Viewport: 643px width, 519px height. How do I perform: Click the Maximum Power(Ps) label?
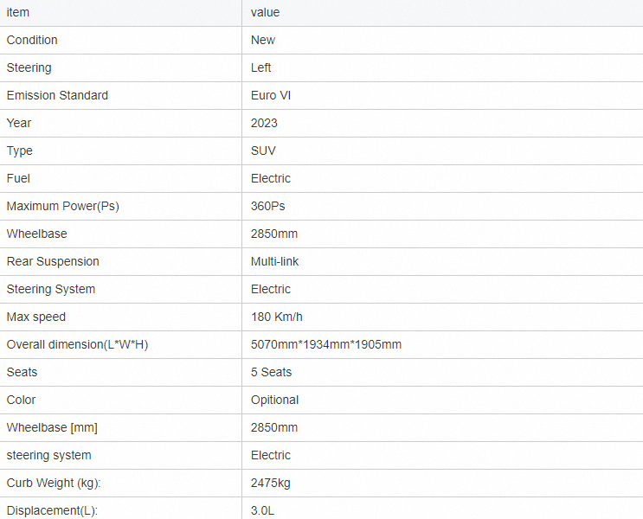point(61,206)
